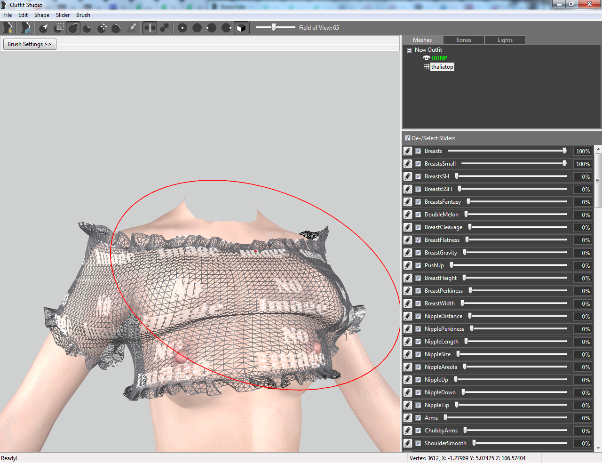Screen dimensions: 602x463
Task: Toggle the DoubleMelon checkbox
Action: pos(418,215)
